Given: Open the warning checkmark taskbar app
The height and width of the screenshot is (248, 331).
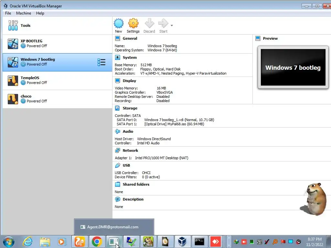Looking at the screenshot, I should pyautogui.click(x=131, y=242).
